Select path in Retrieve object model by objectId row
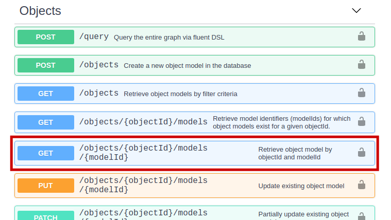Image resolution: width=391 pixels, height=220 pixels. click(143, 153)
